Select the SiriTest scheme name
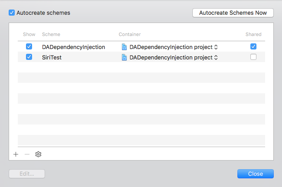Image resolution: width=282 pixels, height=187 pixels. (x=52, y=57)
